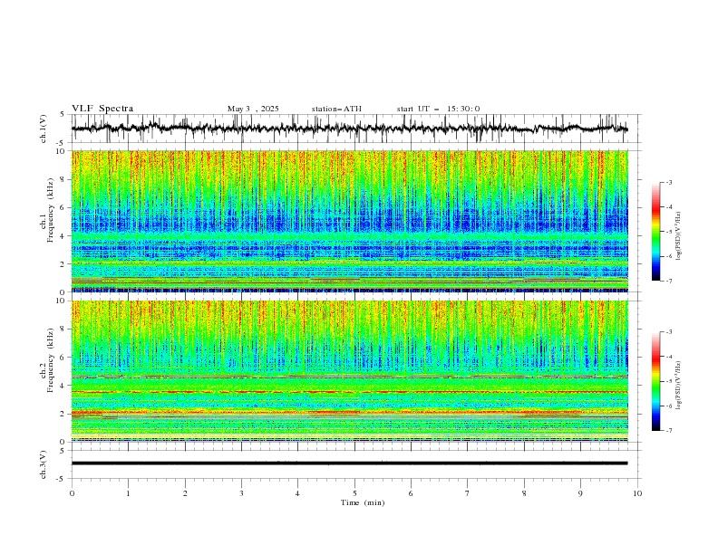Click time axis tick label '2'
This screenshot has width=718, height=554.
click(185, 493)
